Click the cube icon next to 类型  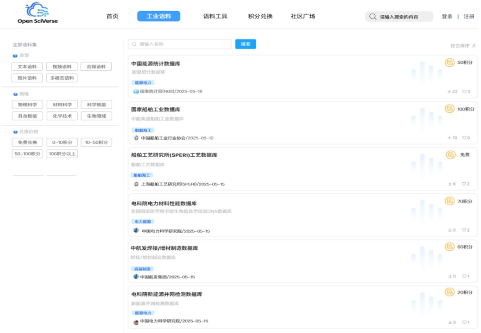pos(15,55)
